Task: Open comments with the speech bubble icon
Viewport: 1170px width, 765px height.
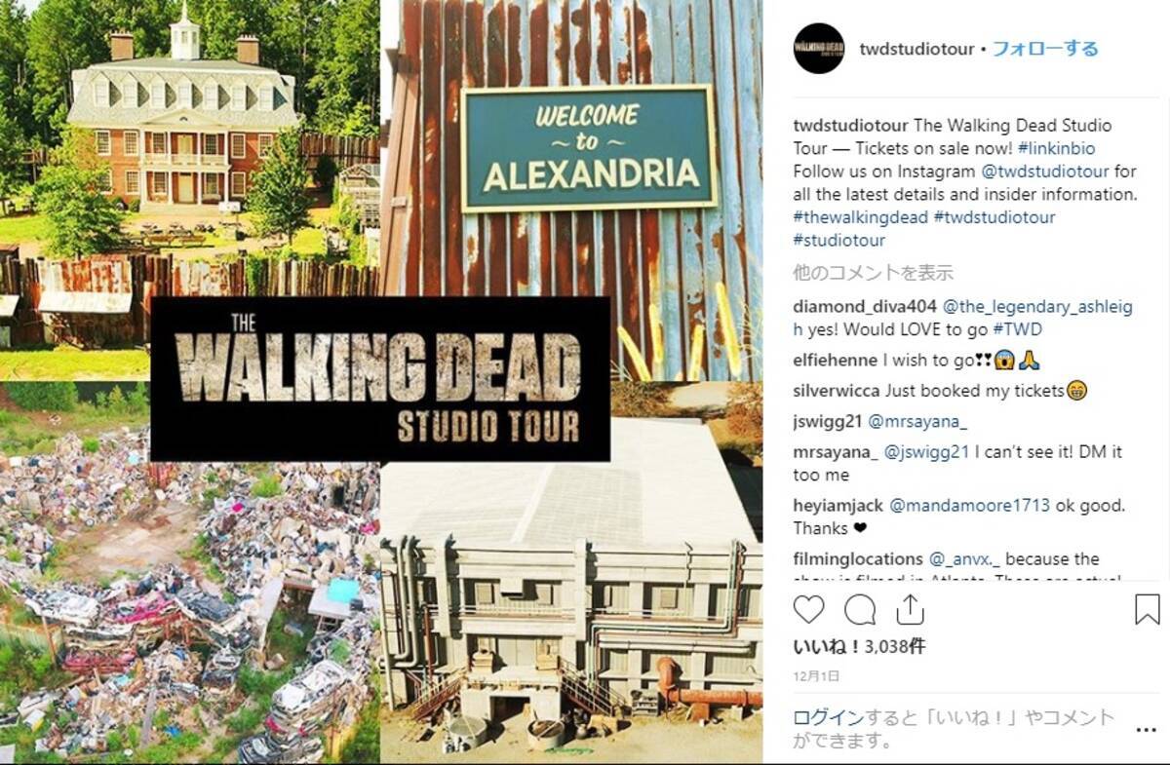Action: [x=860, y=610]
